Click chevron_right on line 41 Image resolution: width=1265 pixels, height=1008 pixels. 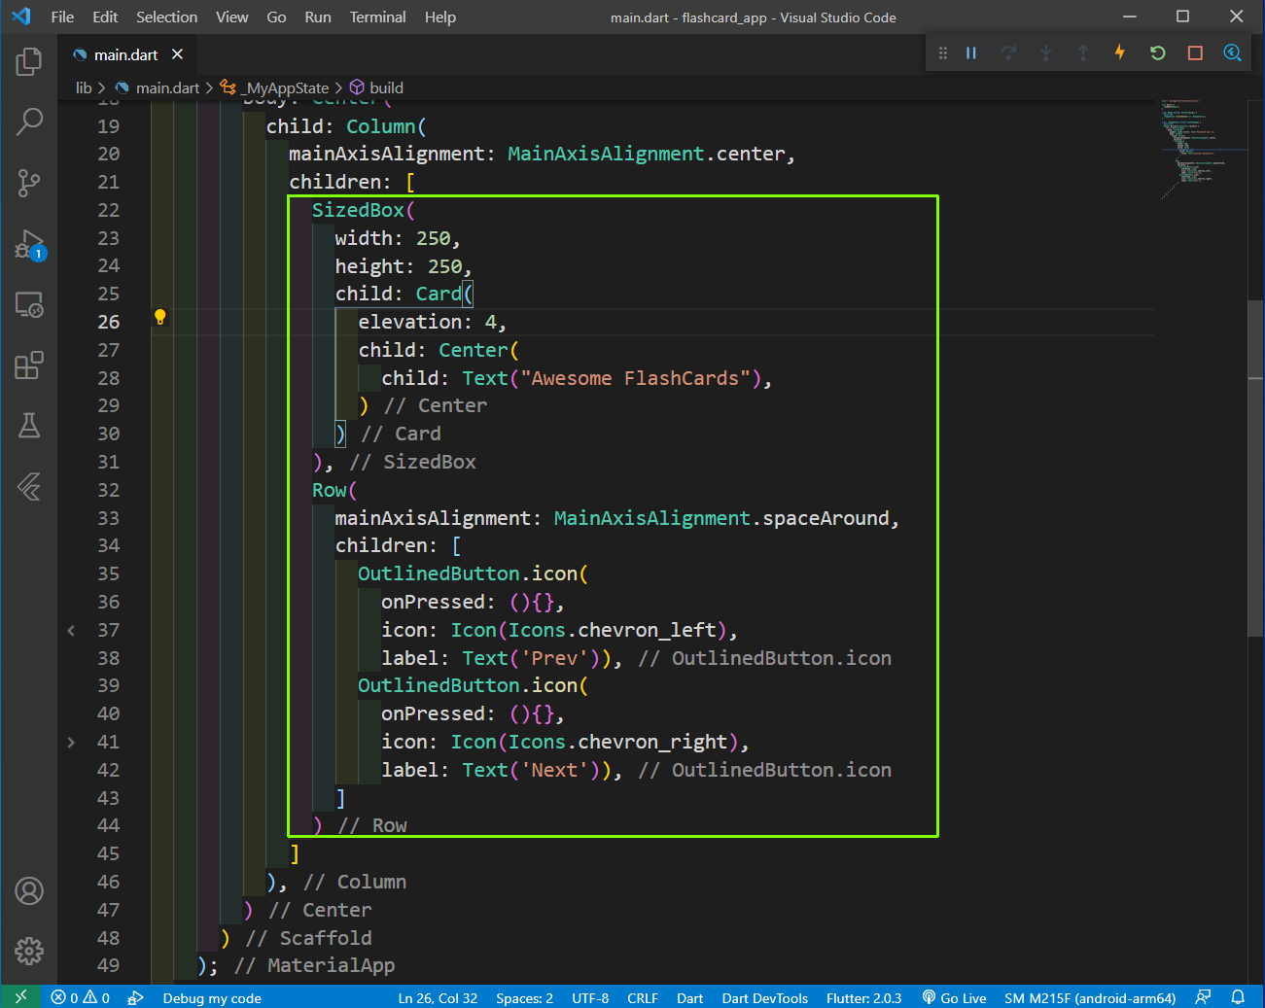(652, 742)
